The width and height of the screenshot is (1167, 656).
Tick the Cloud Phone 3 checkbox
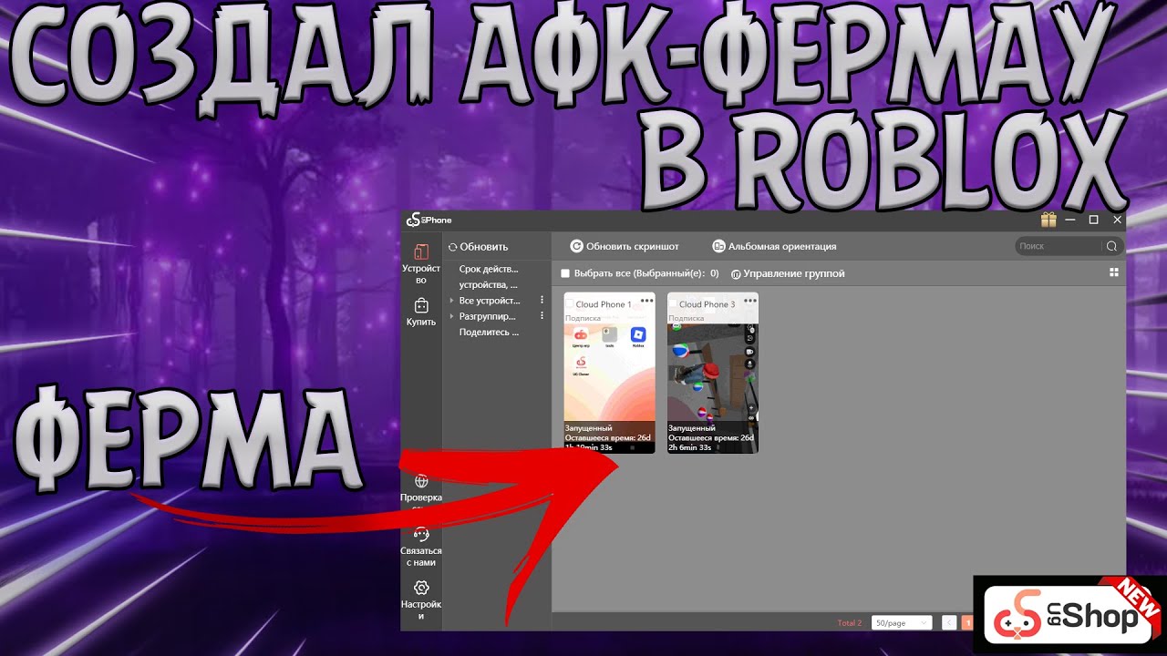pyautogui.click(x=673, y=303)
